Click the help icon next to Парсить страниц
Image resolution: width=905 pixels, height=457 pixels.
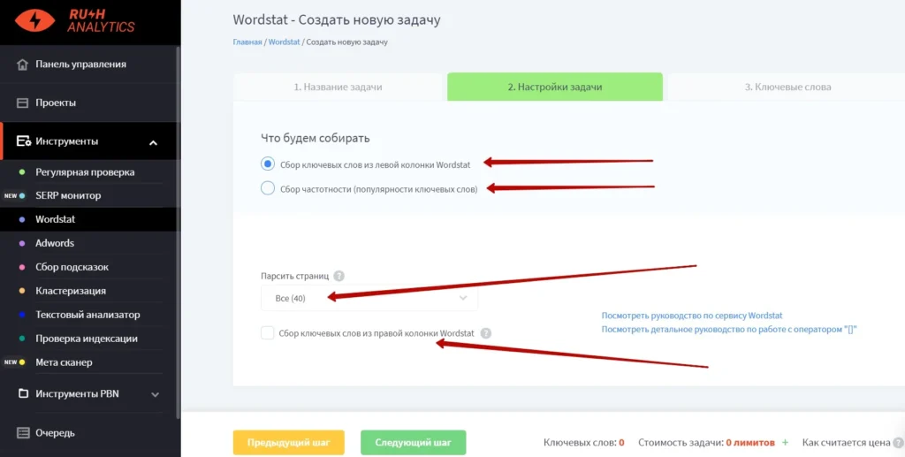(338, 276)
